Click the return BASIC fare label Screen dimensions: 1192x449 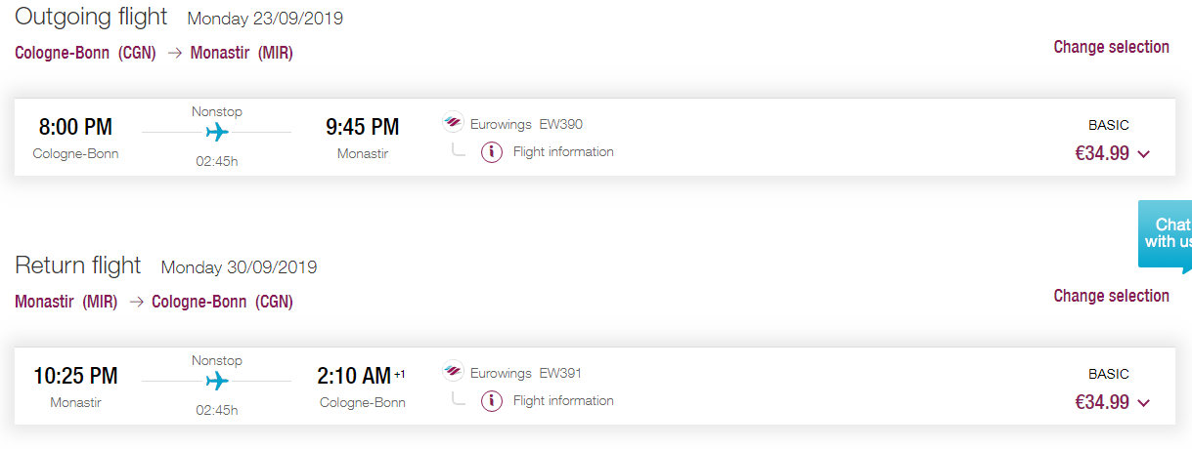pyautogui.click(x=1109, y=374)
